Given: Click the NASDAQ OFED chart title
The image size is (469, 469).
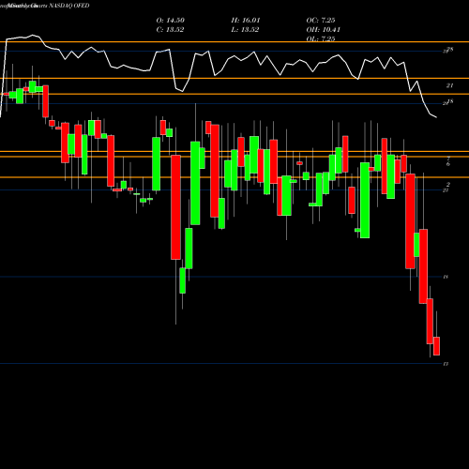Looking at the screenshot, I should [69, 6].
